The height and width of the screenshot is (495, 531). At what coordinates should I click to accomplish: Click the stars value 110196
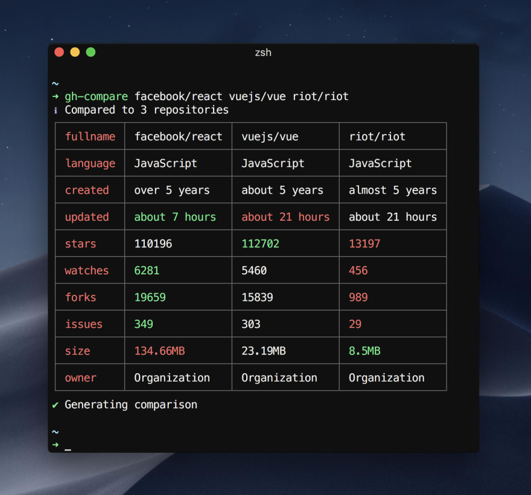153,244
